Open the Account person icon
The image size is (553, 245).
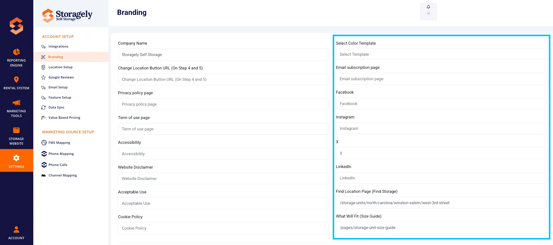[x=16, y=230]
